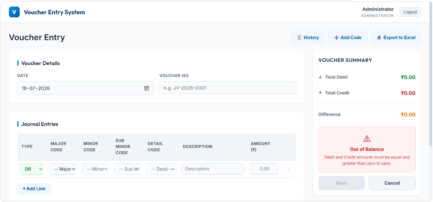Image resolution: width=433 pixels, height=202 pixels.
Task: Click the Voucher Details section heading
Action: 40,63
